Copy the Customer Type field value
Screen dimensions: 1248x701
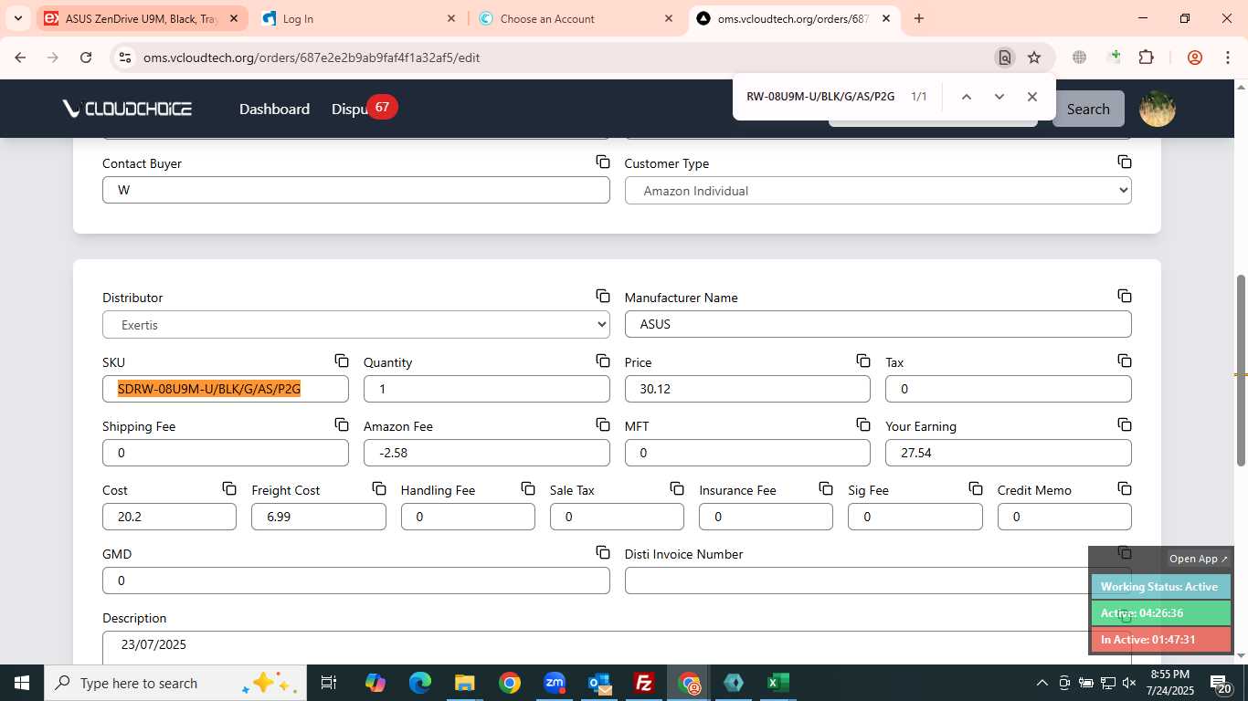click(1125, 162)
